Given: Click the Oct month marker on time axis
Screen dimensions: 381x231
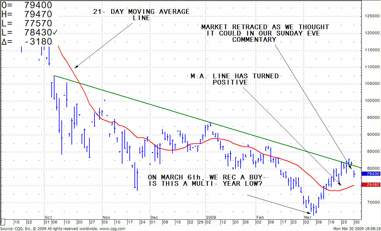Looking at the screenshot, I should [x=48, y=217].
